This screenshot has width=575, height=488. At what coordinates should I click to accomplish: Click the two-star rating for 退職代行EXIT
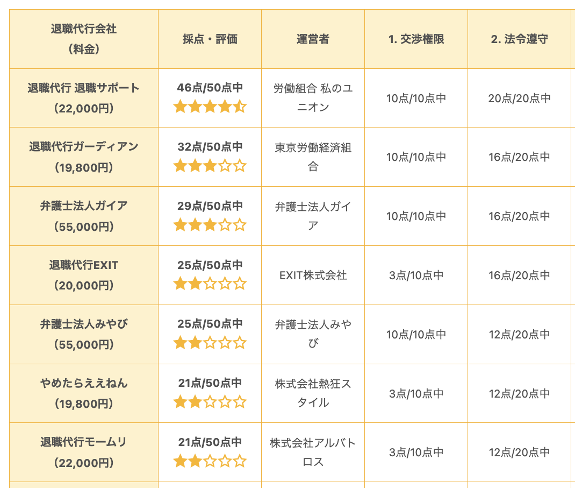(x=210, y=284)
